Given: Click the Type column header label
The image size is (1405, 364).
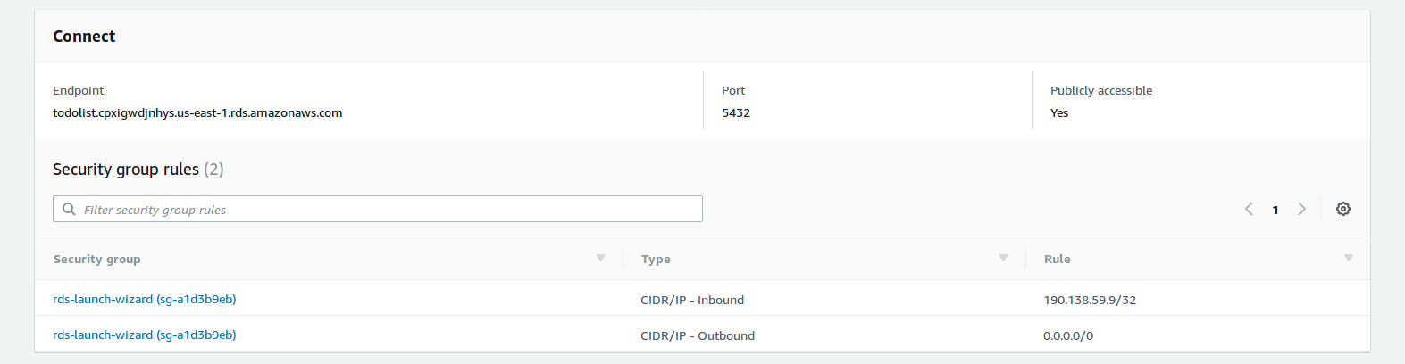Looking at the screenshot, I should (x=656, y=260).
